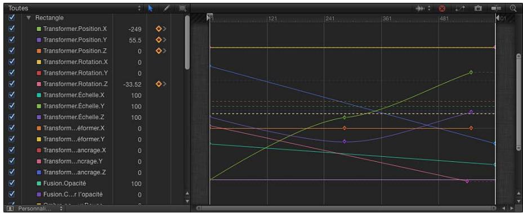Select the Transform…ancrage.X parameter row
The image size is (523, 213).
click(97, 150)
